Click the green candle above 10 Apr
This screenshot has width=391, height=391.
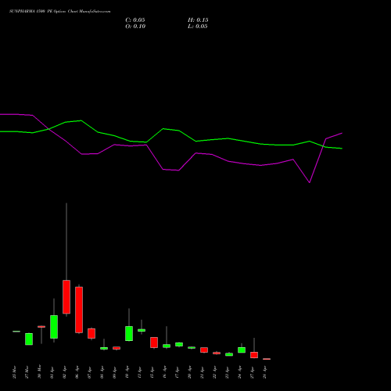pyautogui.click(x=129, y=333)
